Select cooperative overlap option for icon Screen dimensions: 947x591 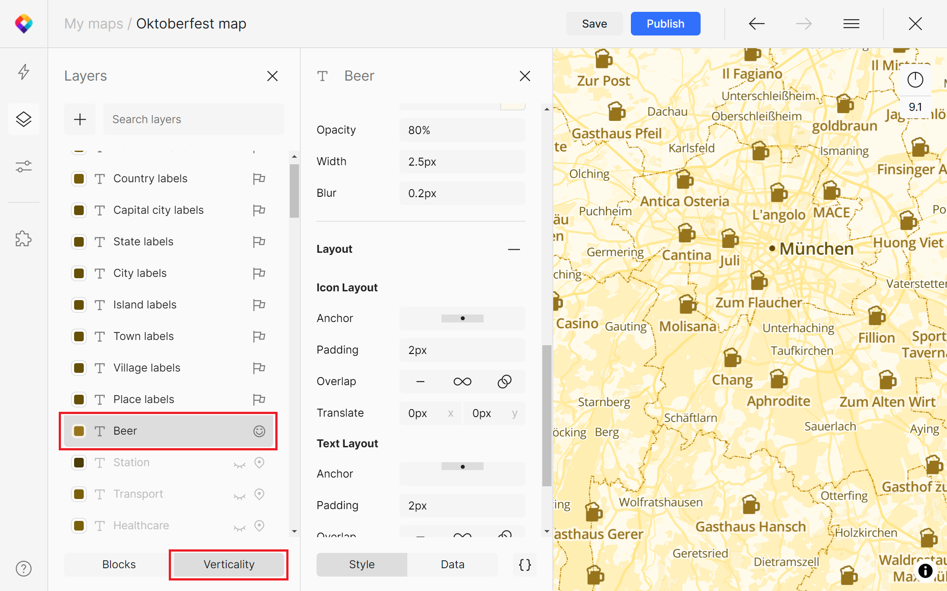[x=504, y=382]
